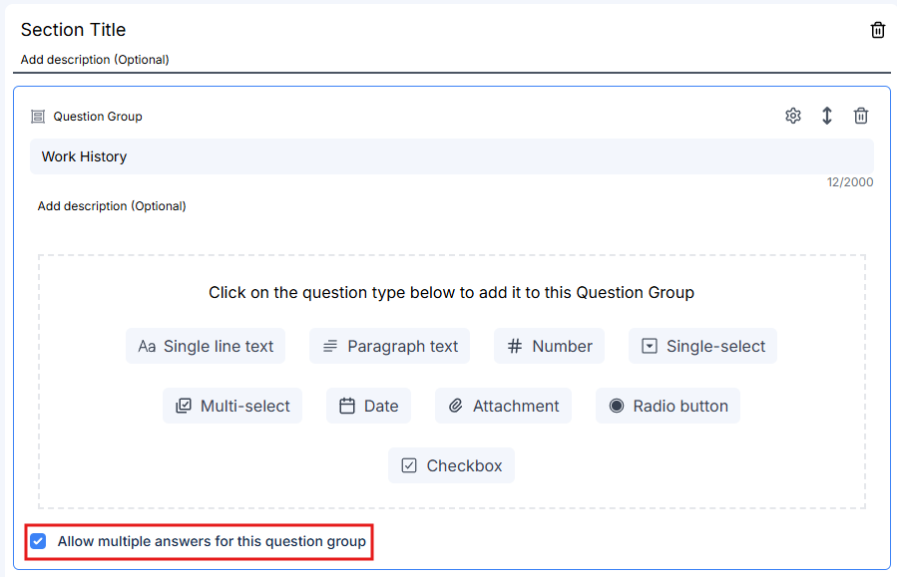Viewport: 897px width, 577px height.
Task: Add a Checkbox question
Action: tap(451, 465)
